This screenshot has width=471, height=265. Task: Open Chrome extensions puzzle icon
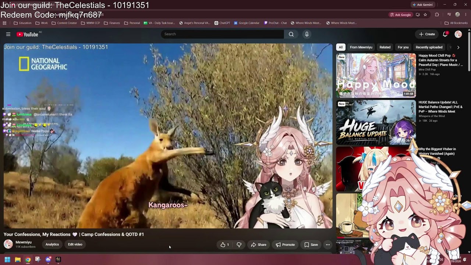tap(437, 15)
